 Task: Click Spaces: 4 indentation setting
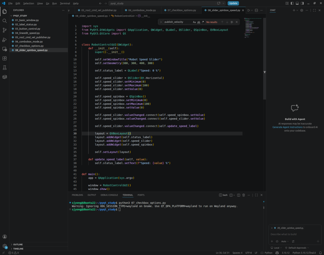tap(237, 253)
